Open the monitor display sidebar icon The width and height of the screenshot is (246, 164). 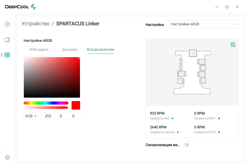[x=7, y=40]
